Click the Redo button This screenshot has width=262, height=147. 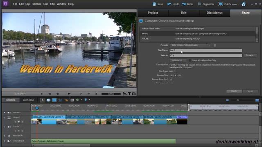[x=187, y=4]
